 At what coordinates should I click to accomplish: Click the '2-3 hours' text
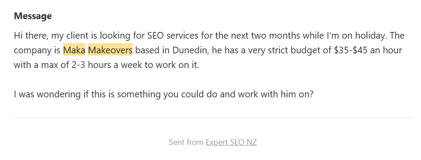coord(91,65)
